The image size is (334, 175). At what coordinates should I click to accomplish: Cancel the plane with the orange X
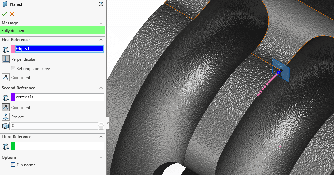12,14
